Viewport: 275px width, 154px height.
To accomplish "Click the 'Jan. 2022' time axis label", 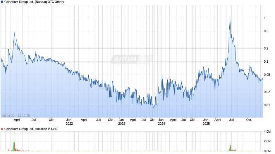I will [x=69, y=122].
